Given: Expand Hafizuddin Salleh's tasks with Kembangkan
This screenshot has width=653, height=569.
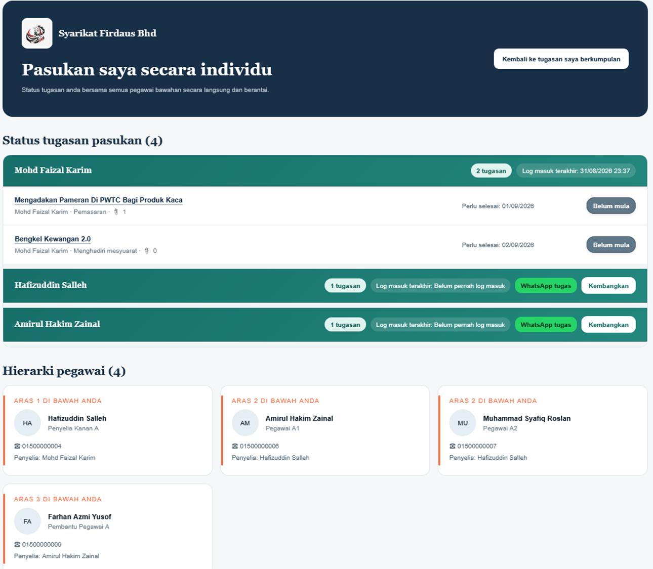Looking at the screenshot, I should [608, 286].
